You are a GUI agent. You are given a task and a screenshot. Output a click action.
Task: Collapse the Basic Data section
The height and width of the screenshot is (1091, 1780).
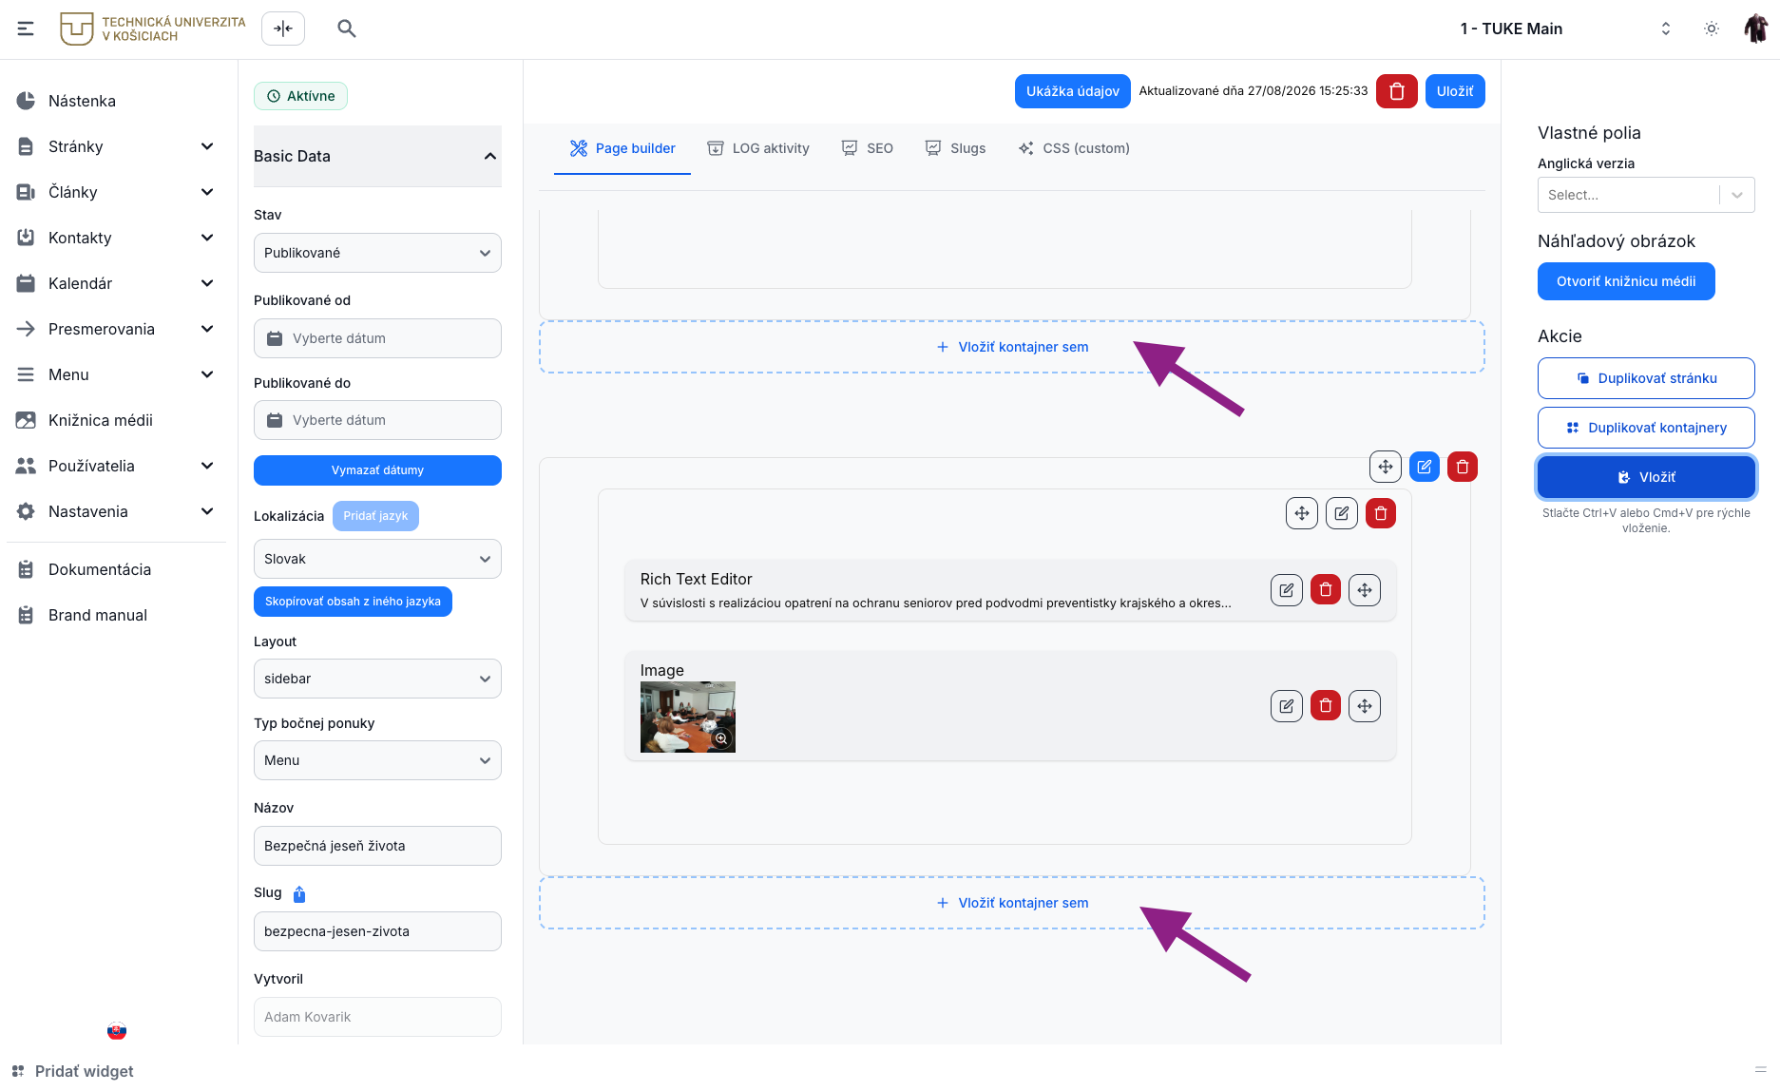pyautogui.click(x=377, y=156)
